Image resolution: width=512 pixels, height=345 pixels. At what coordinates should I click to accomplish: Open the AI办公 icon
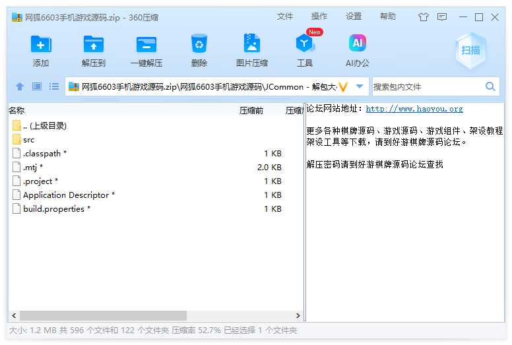pos(358,43)
